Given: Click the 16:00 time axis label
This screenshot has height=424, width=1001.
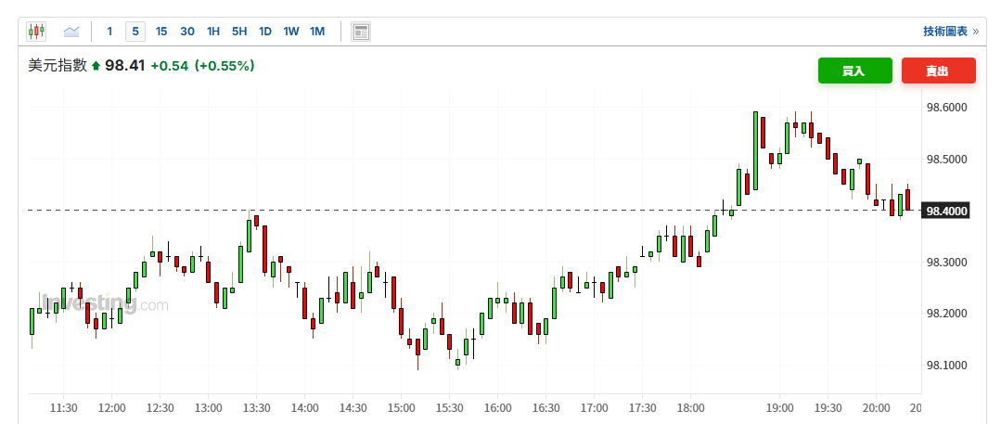Looking at the screenshot, I should click(x=497, y=408).
